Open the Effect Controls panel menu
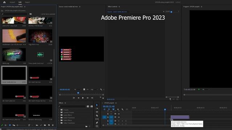This screenshot has width=232, height=130. coord(119,6)
